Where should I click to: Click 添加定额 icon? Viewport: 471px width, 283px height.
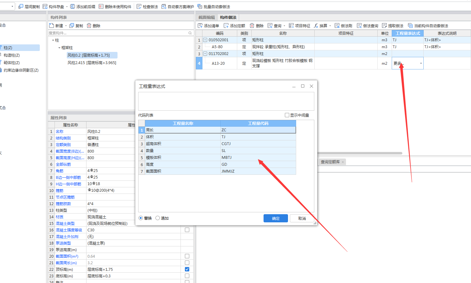click(x=226, y=26)
